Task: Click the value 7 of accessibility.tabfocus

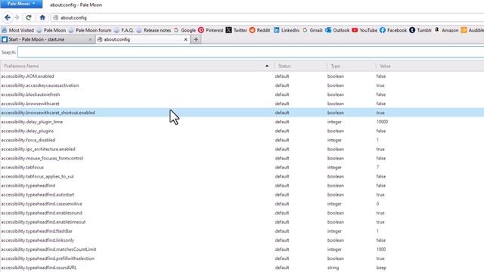Action: [377, 167]
